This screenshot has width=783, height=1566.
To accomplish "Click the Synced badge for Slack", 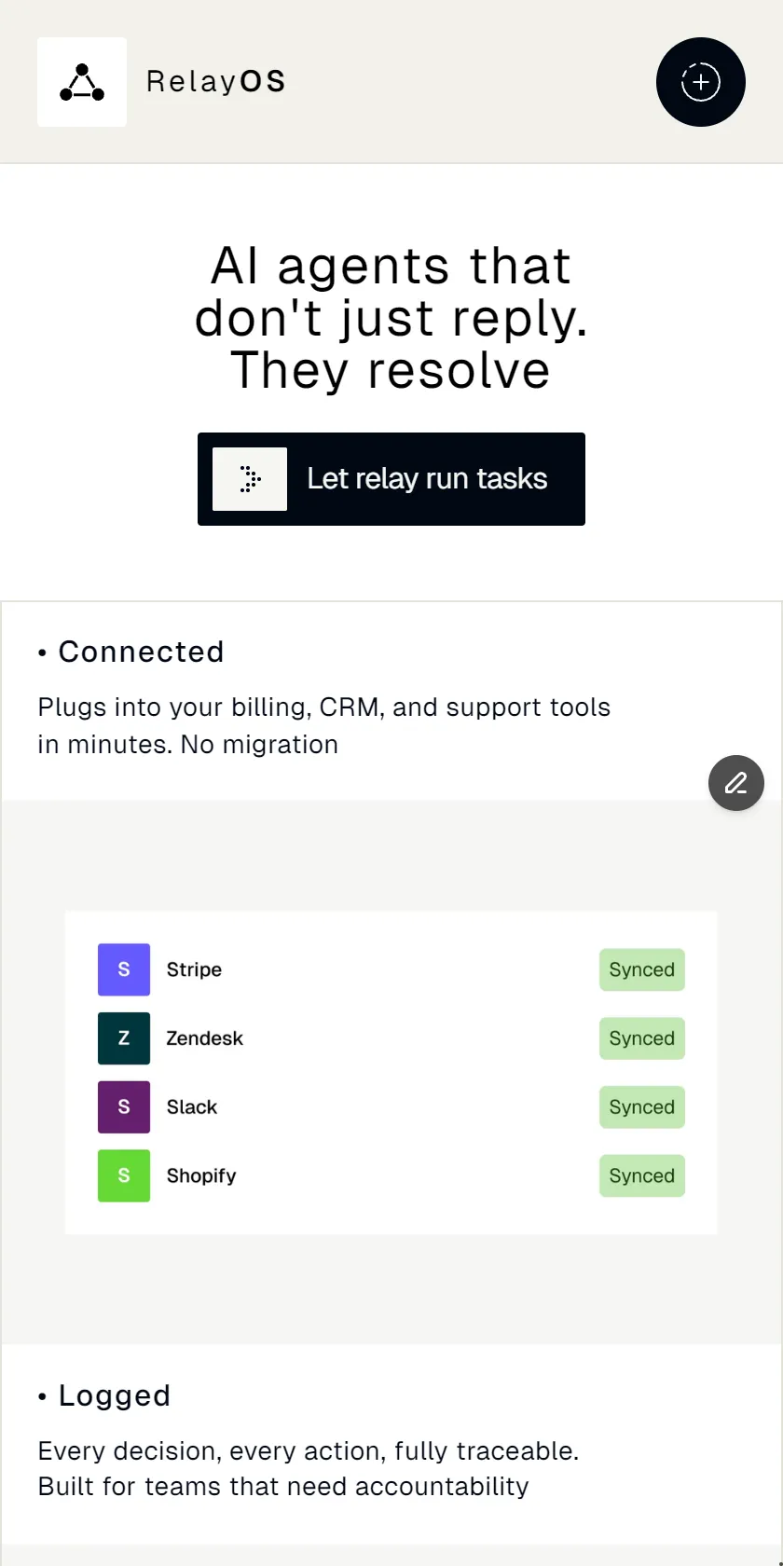I will click(642, 1107).
